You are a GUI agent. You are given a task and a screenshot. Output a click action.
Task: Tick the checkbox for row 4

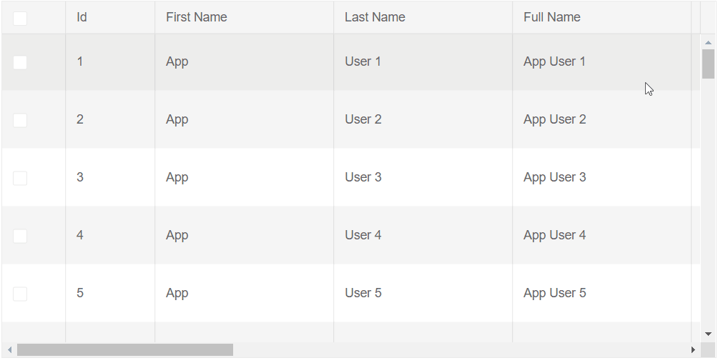tap(20, 236)
